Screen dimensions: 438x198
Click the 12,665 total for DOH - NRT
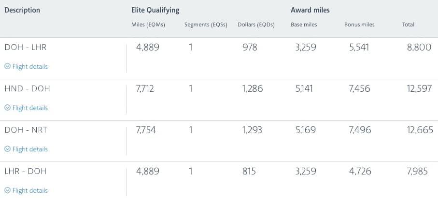(420, 130)
